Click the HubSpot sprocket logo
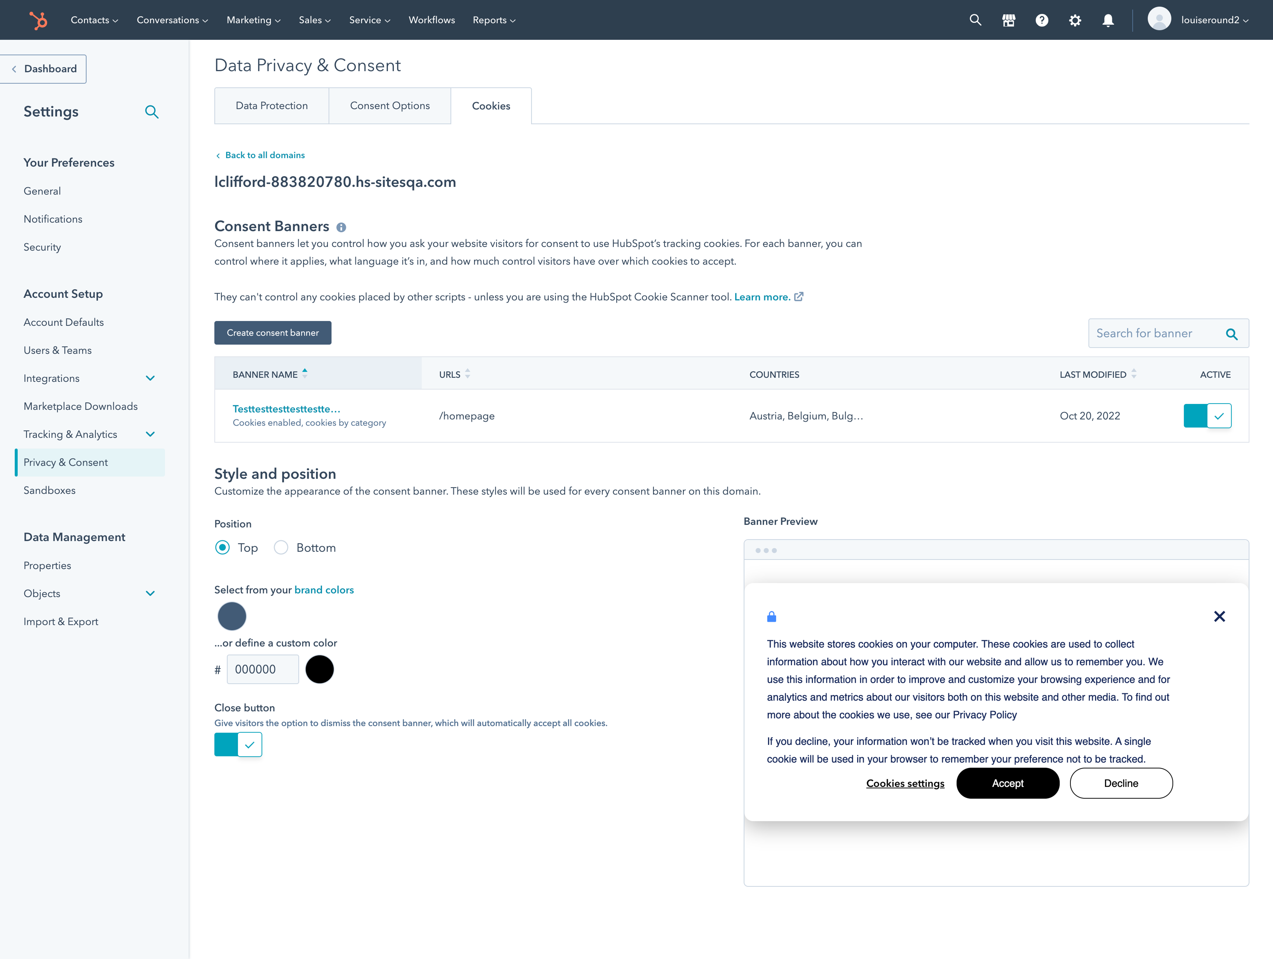The height and width of the screenshot is (959, 1273). (x=39, y=20)
